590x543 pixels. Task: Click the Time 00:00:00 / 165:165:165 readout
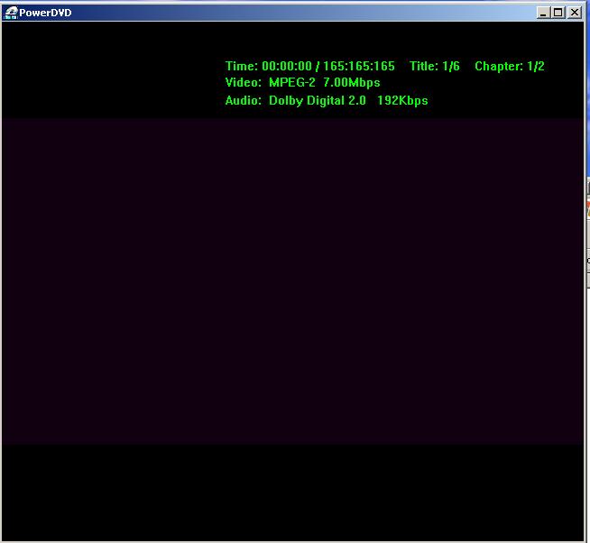310,66
